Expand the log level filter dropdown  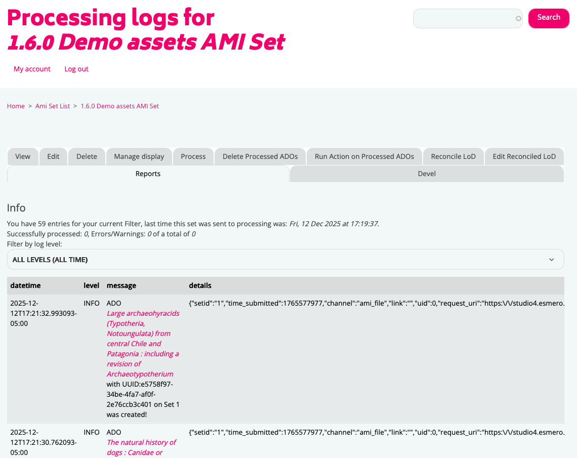[x=285, y=260]
